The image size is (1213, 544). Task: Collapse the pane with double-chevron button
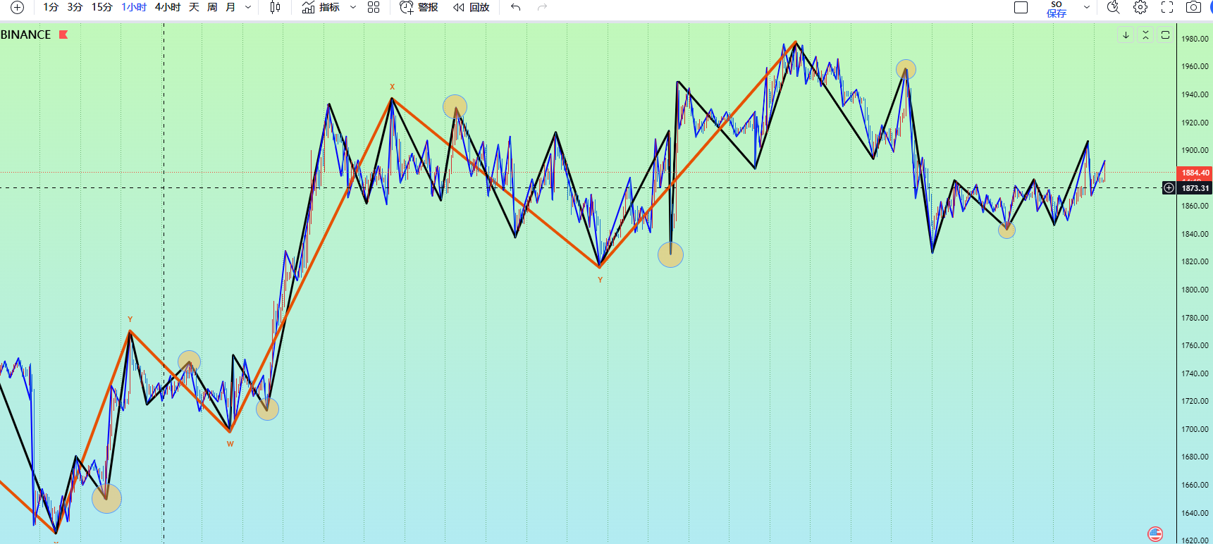point(1145,35)
